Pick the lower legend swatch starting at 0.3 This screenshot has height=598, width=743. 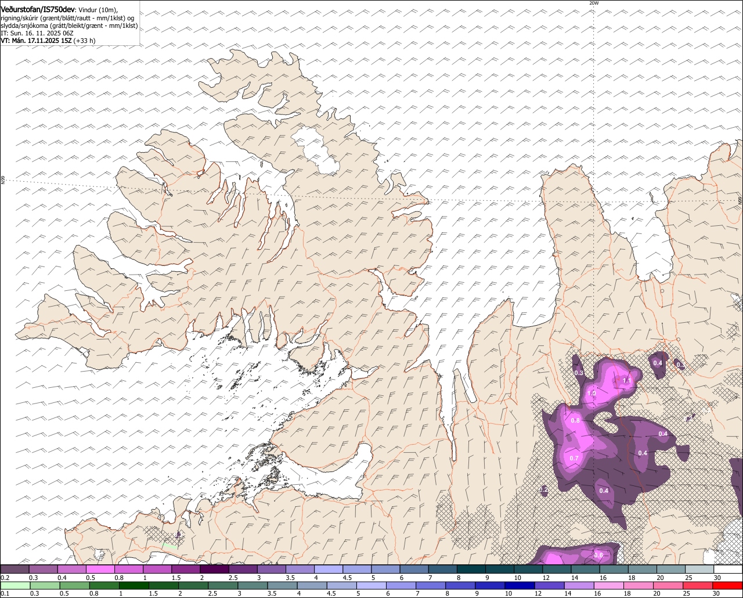(x=45, y=585)
